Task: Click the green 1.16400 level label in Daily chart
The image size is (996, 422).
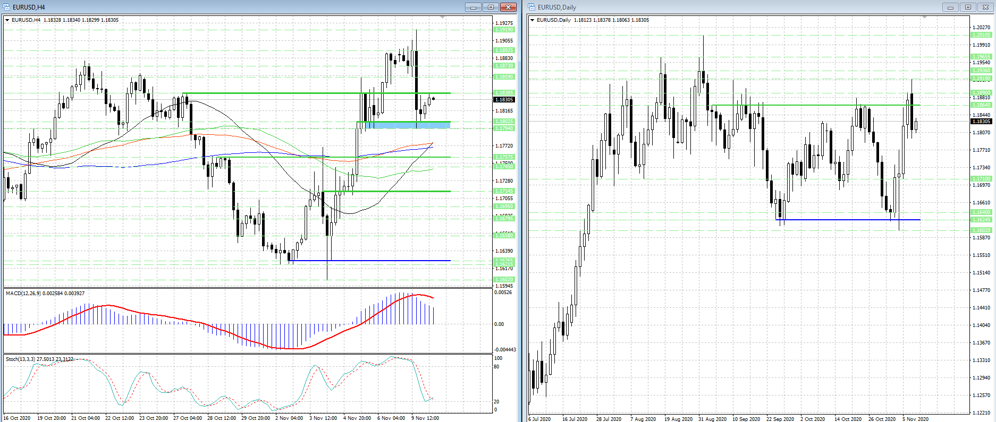Action: coord(982,212)
